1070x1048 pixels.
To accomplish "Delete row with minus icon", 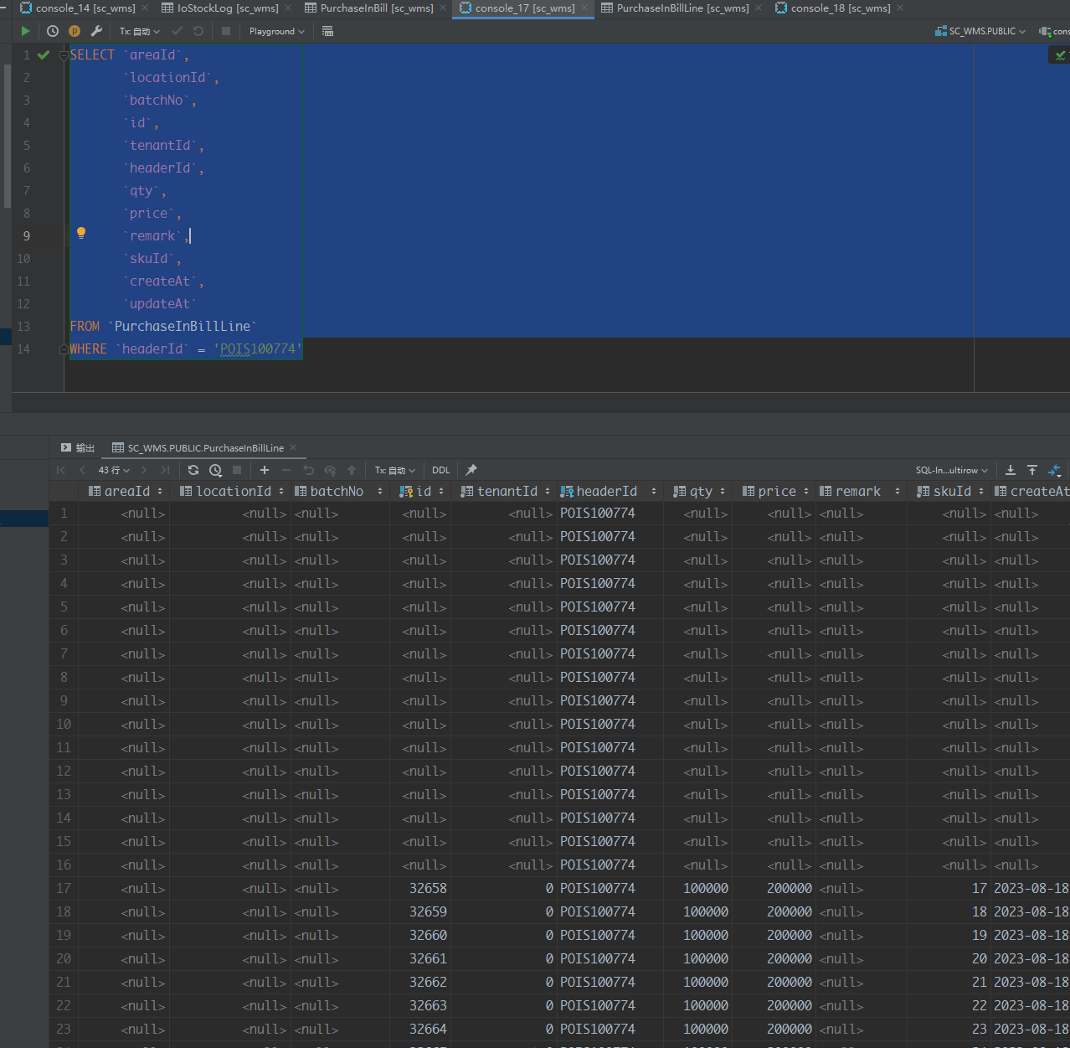I will pos(286,470).
